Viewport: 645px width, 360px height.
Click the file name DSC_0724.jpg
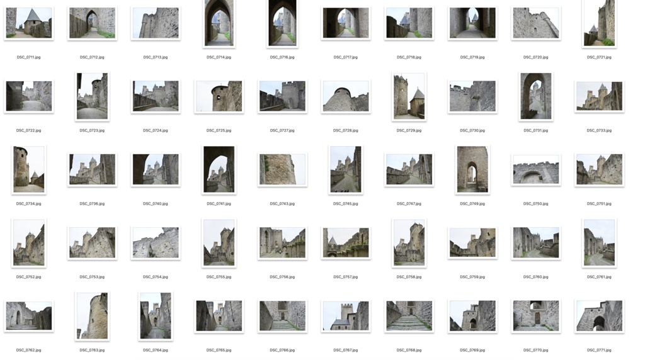[156, 130]
